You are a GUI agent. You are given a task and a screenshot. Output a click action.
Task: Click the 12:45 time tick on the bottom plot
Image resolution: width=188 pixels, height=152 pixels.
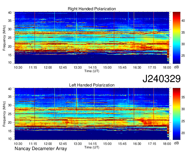click(x=63, y=144)
